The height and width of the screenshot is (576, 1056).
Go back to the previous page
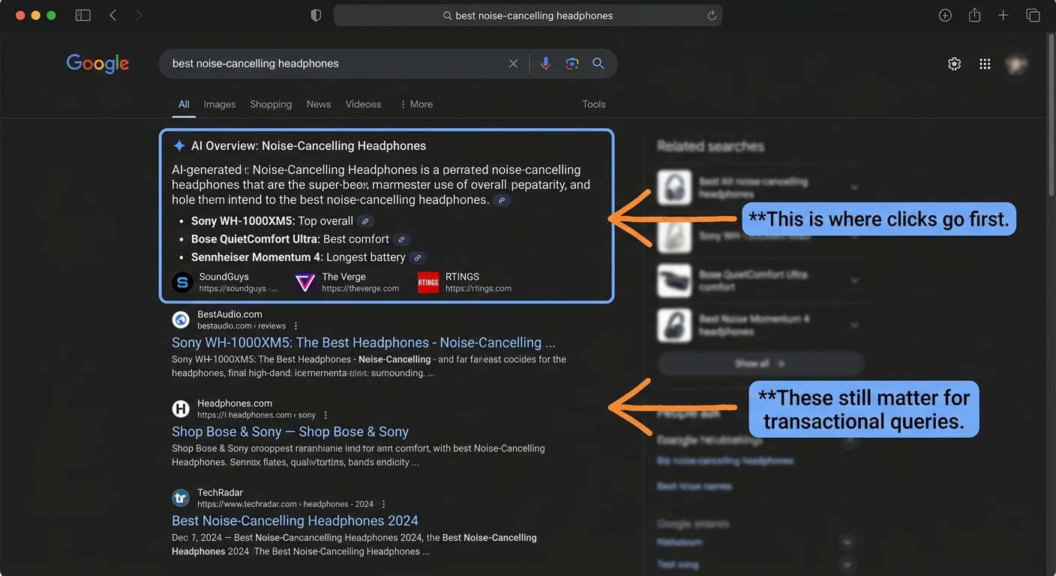pyautogui.click(x=113, y=16)
